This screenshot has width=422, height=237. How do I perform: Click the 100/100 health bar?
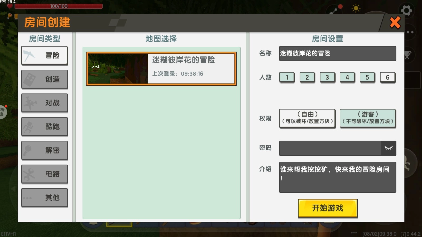pos(59,6)
